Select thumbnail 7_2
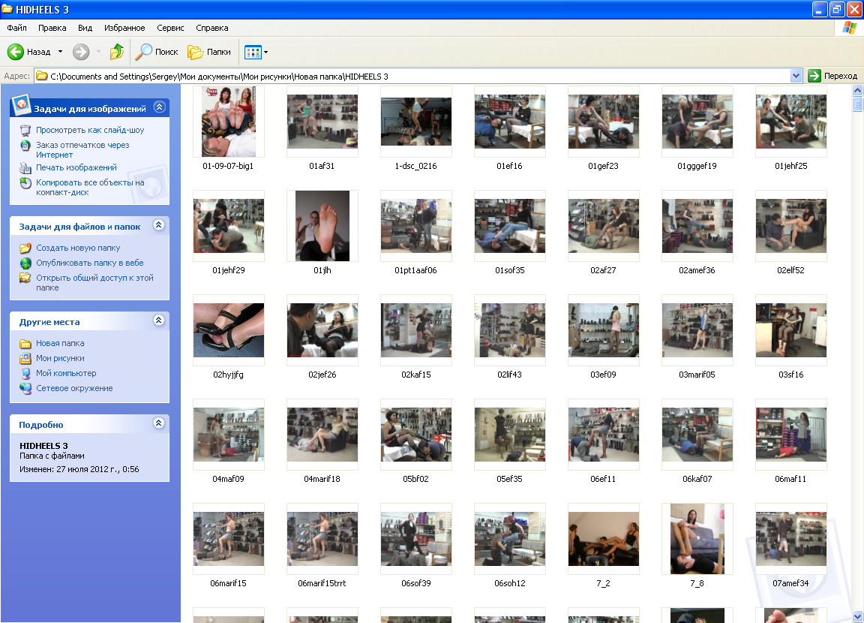The height and width of the screenshot is (623, 864). point(603,539)
